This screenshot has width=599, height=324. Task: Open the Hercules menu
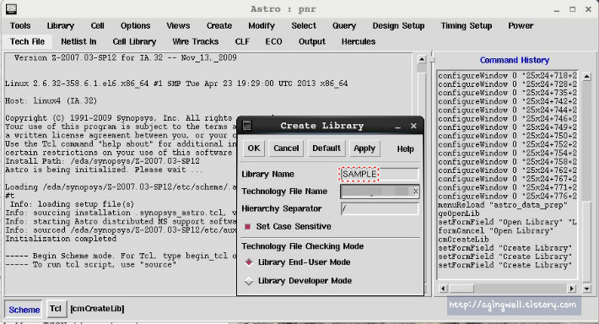coord(359,41)
